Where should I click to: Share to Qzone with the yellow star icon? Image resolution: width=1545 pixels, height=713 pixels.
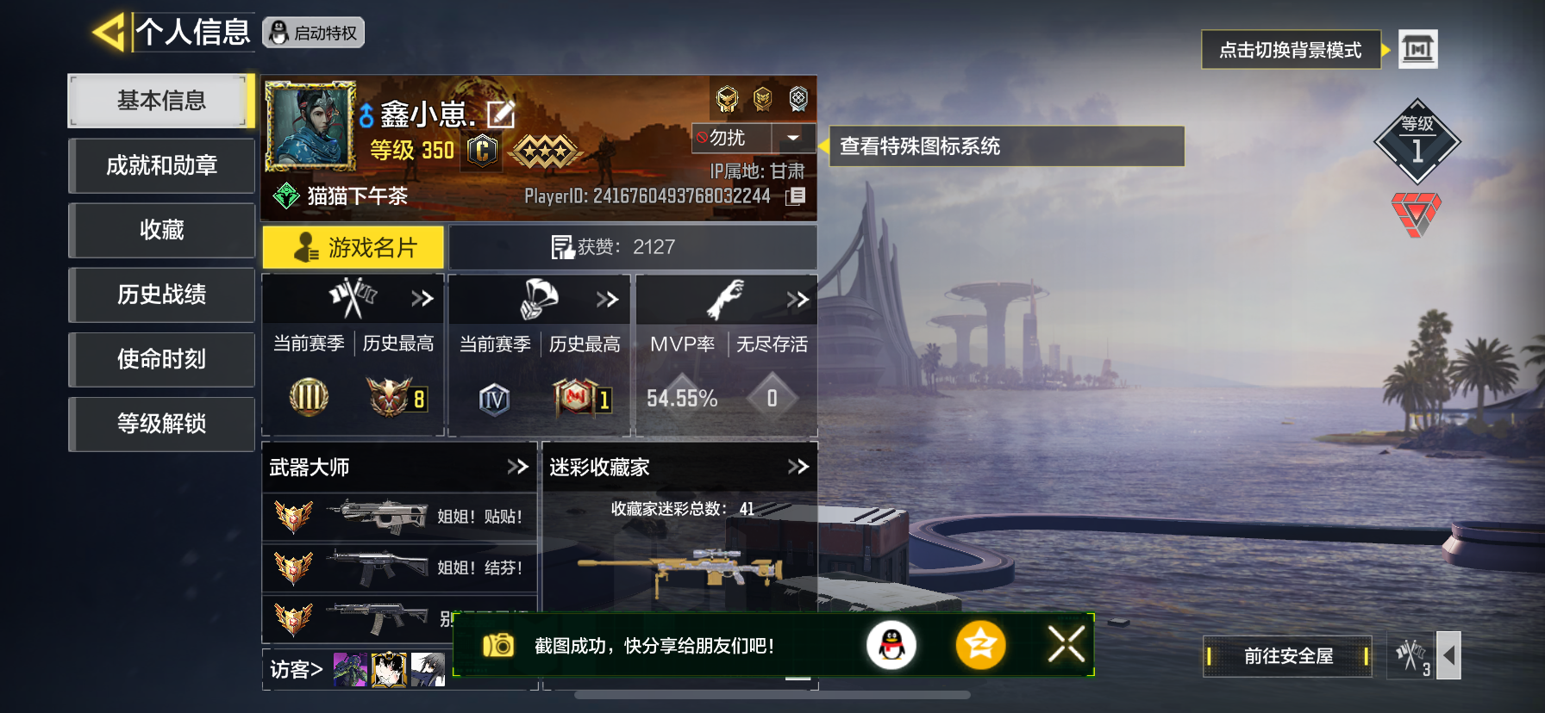980,645
